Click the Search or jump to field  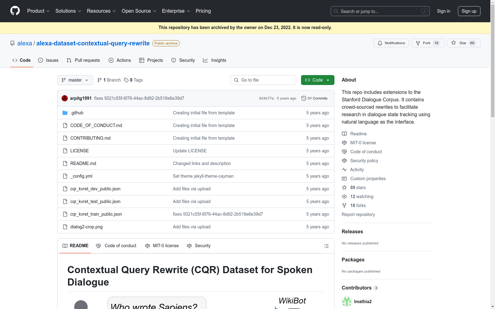pyautogui.click(x=380, y=11)
